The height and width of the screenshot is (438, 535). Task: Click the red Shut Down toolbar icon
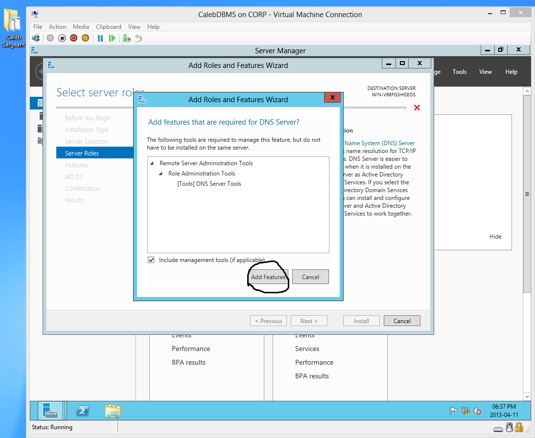pos(73,38)
